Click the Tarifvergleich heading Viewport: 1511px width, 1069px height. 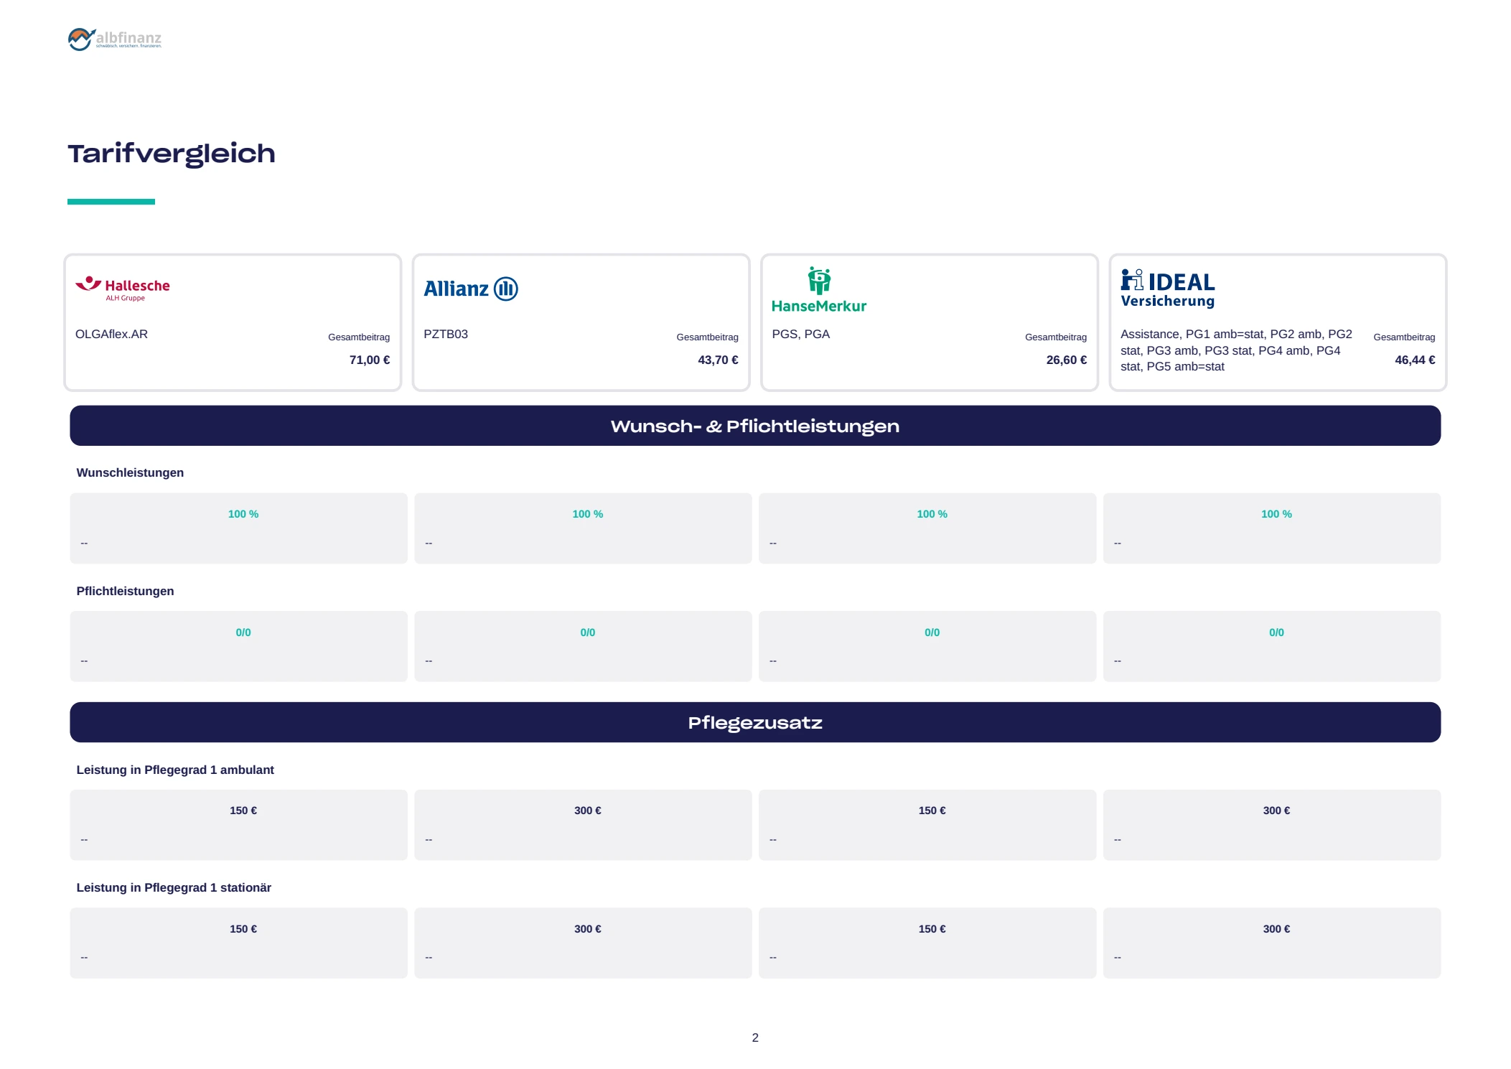point(172,154)
